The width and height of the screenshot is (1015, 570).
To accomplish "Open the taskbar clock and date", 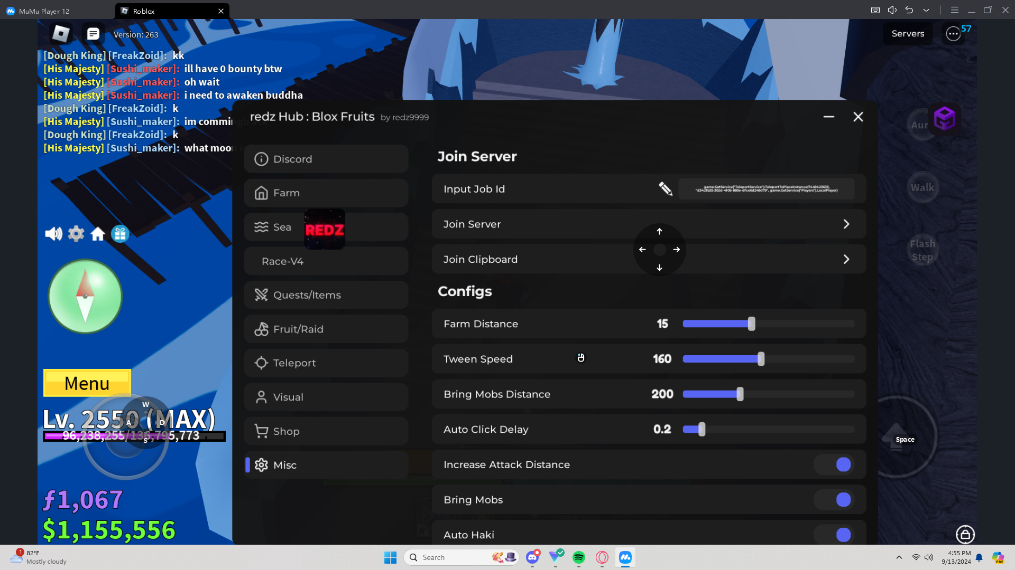I will (x=956, y=557).
